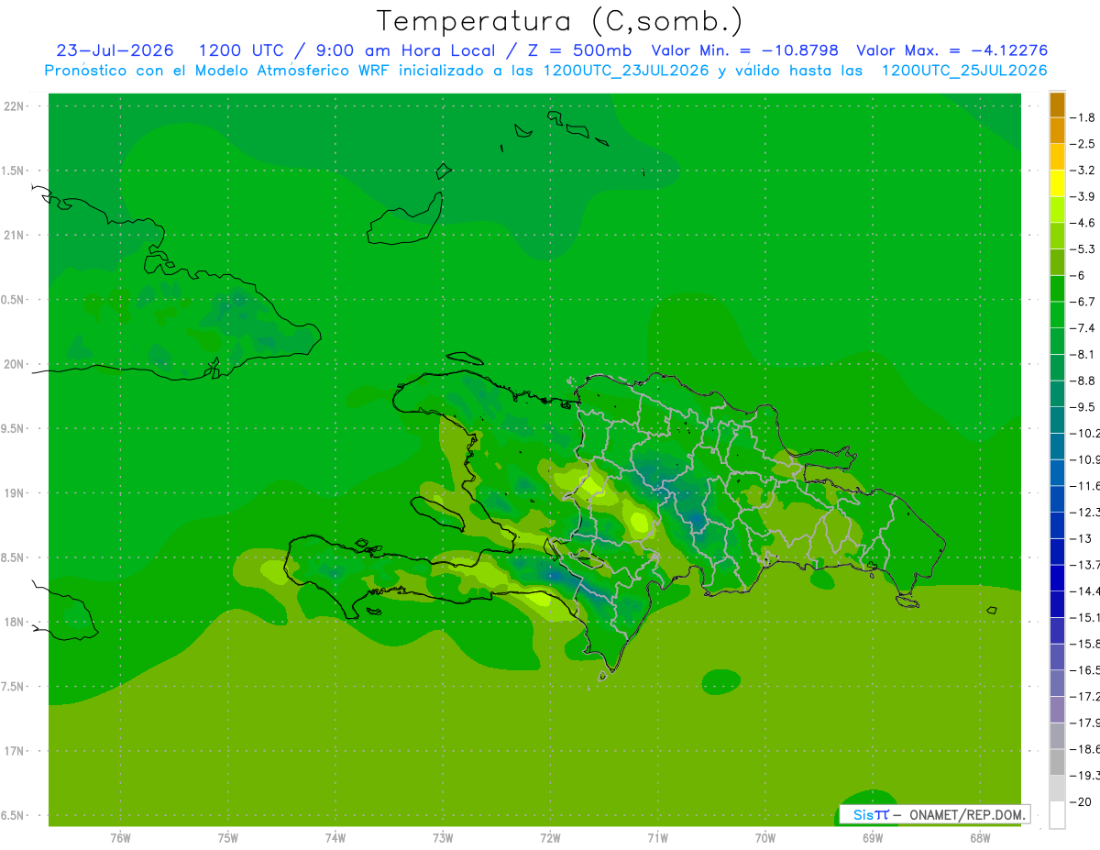The height and width of the screenshot is (850, 1100).
Task: Click the 20N latitude label
Action: pyautogui.click(x=16, y=364)
